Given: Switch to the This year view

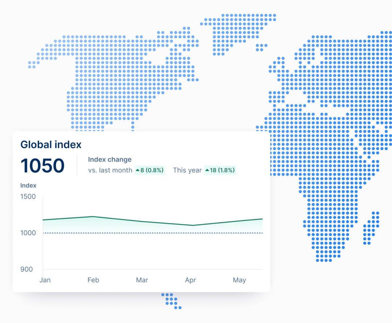Looking at the screenshot, I should click(188, 170).
